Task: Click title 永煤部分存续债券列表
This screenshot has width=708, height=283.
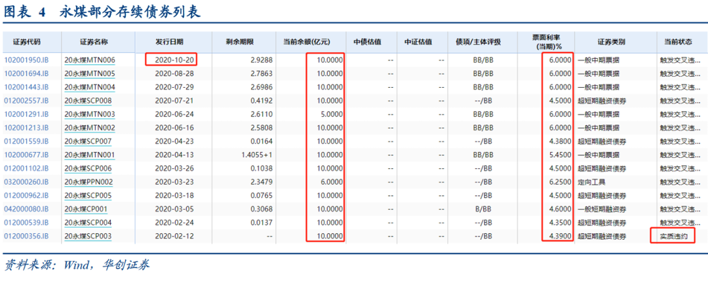Action: point(129,12)
